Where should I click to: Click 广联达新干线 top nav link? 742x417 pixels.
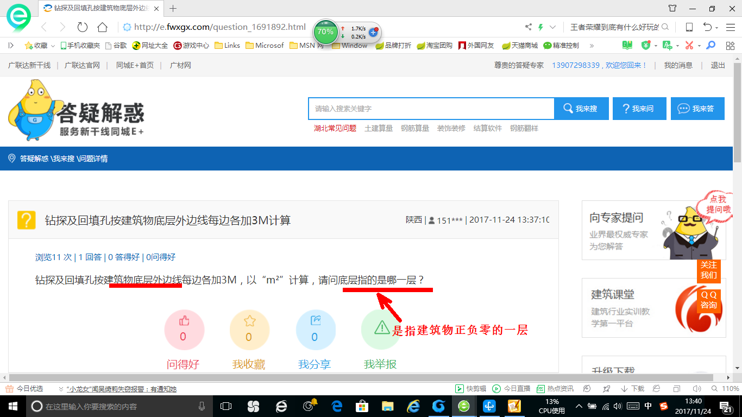[29, 65]
